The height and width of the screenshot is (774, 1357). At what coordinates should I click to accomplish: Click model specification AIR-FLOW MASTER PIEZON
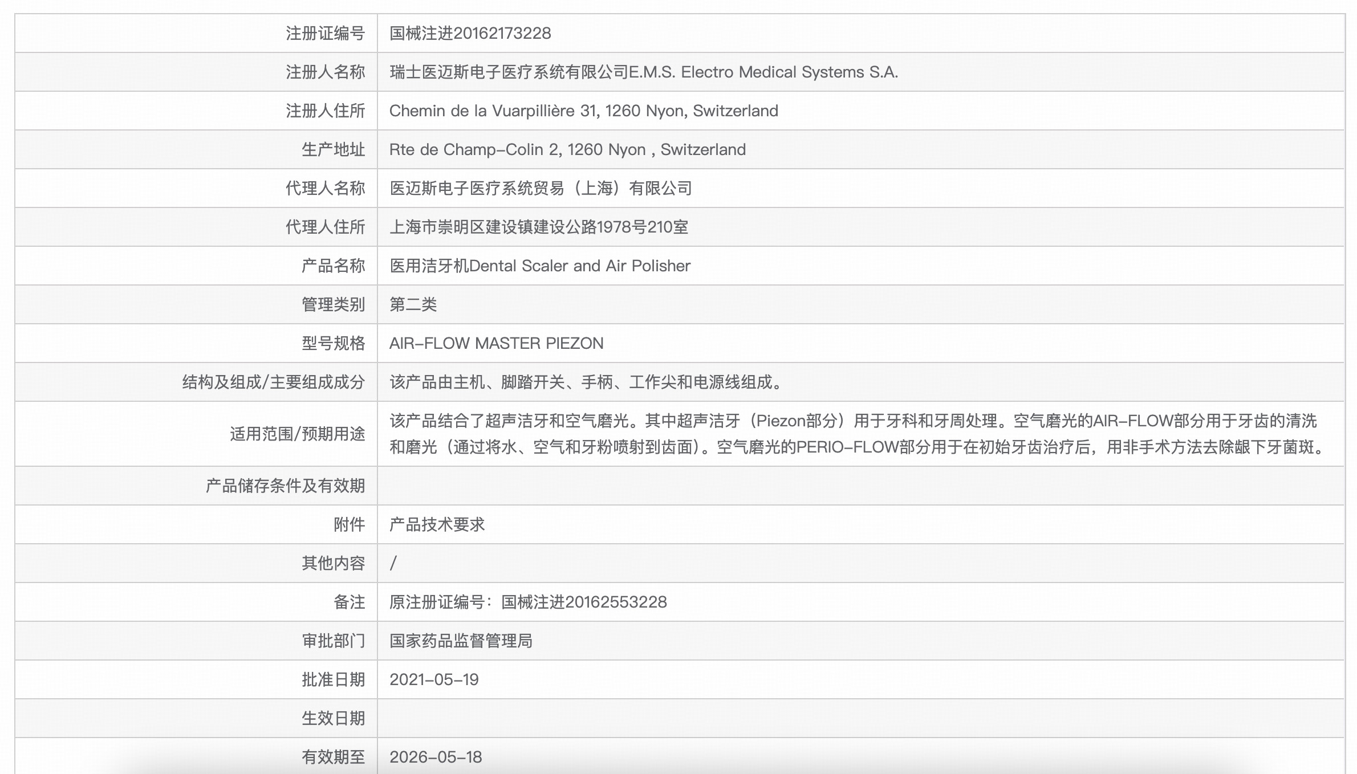click(496, 343)
